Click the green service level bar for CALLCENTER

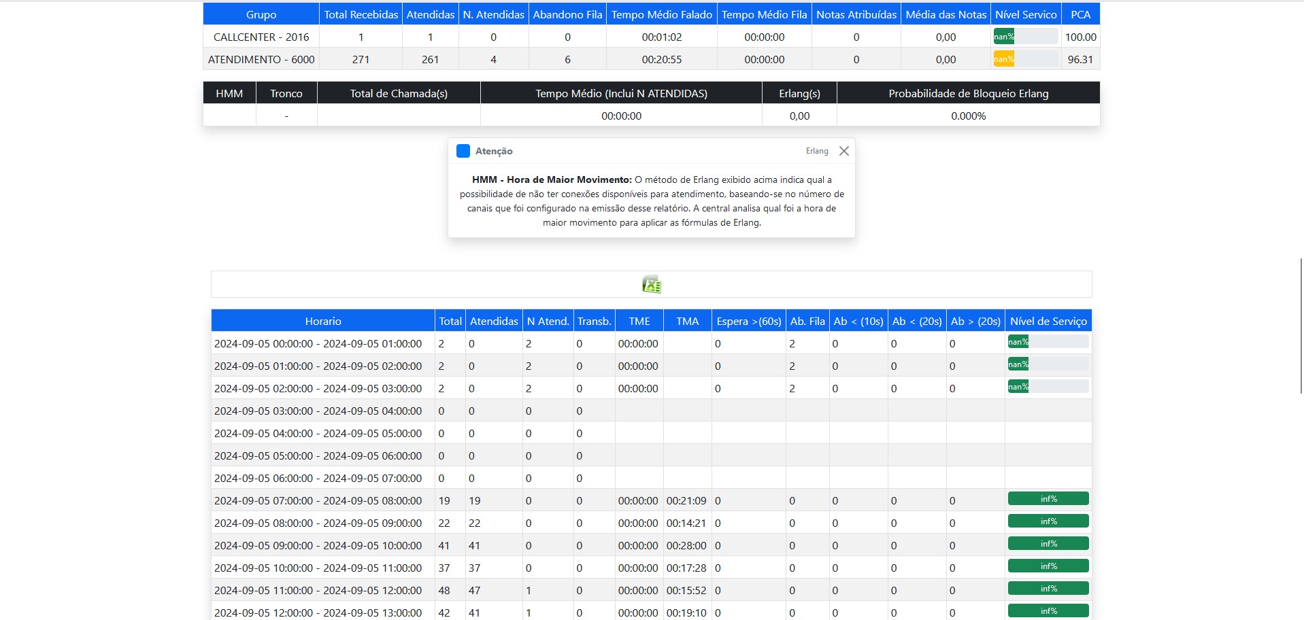1024,37
